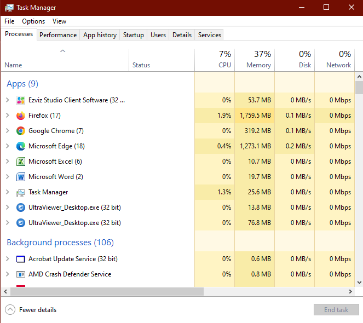Screen dimensions: 363x323
Task: Expand the AMD Crash Defender Service row
Action: (8, 274)
